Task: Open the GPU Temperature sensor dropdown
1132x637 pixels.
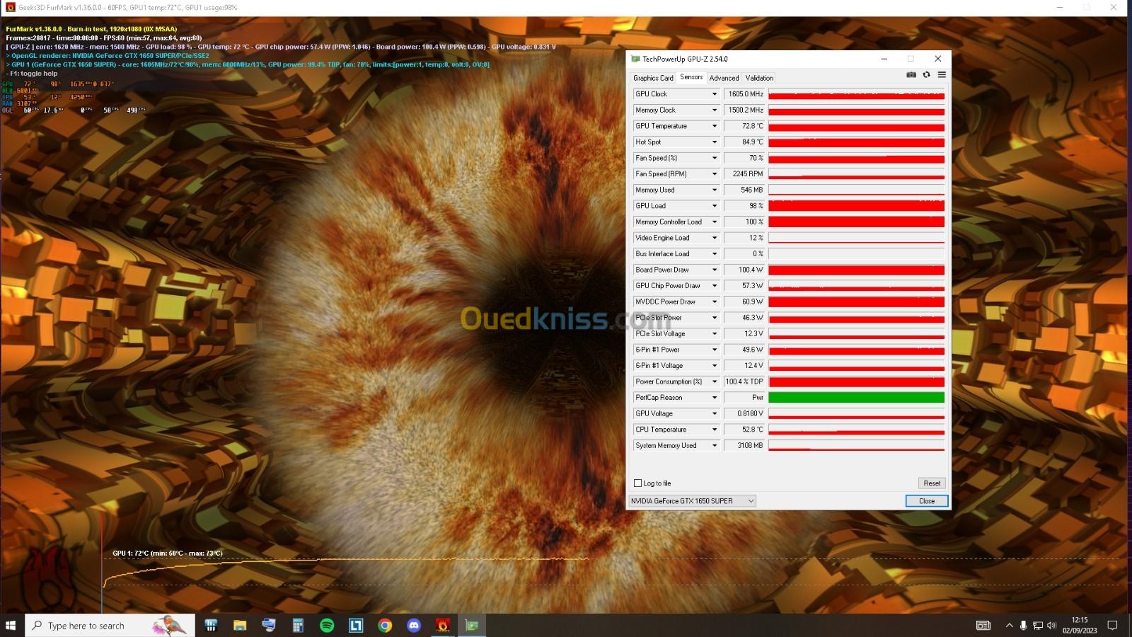Action: tap(715, 126)
